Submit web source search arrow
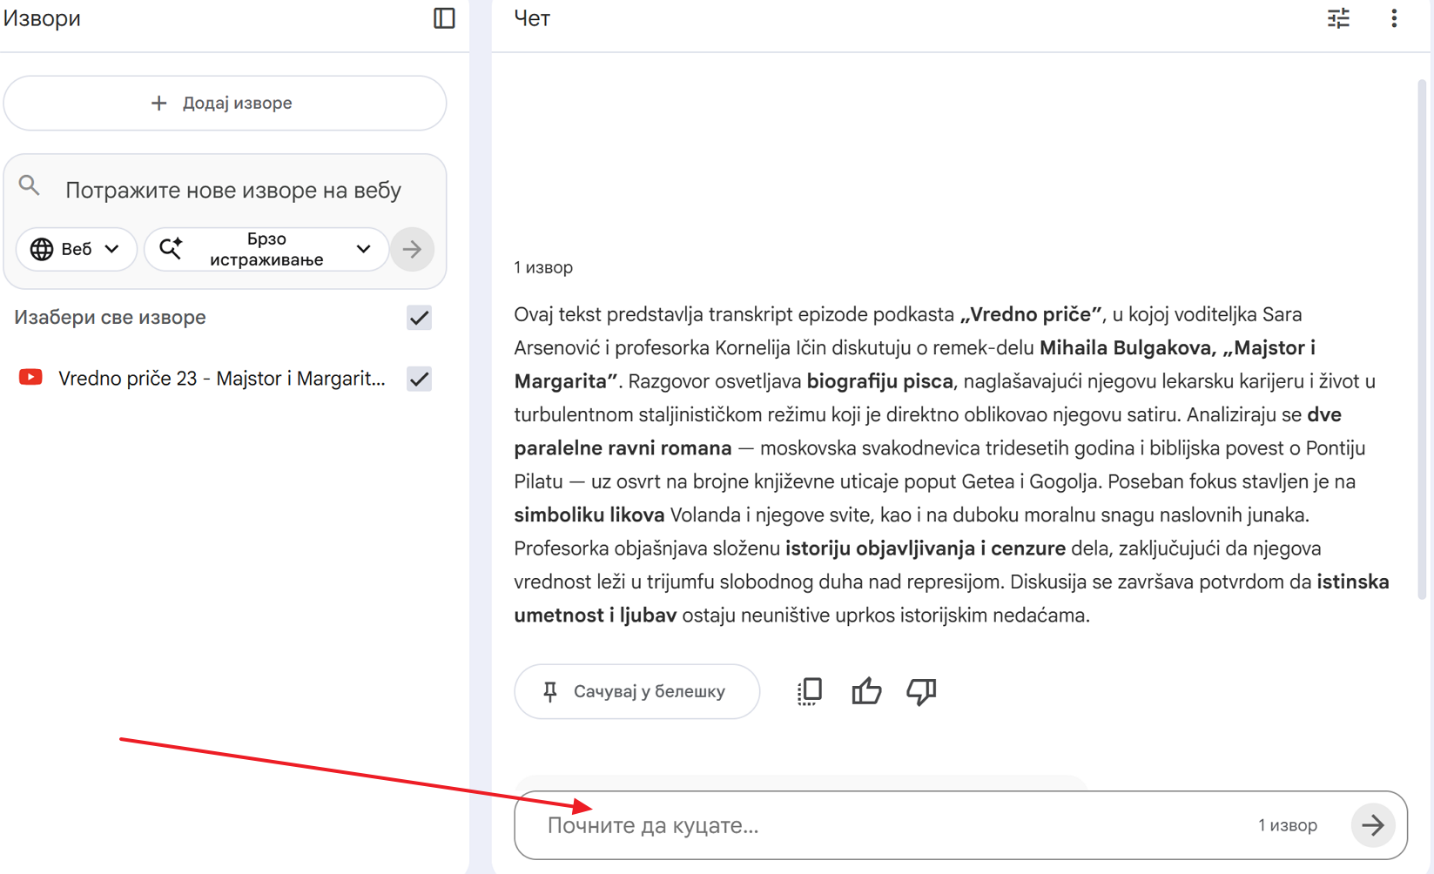 pos(412,250)
